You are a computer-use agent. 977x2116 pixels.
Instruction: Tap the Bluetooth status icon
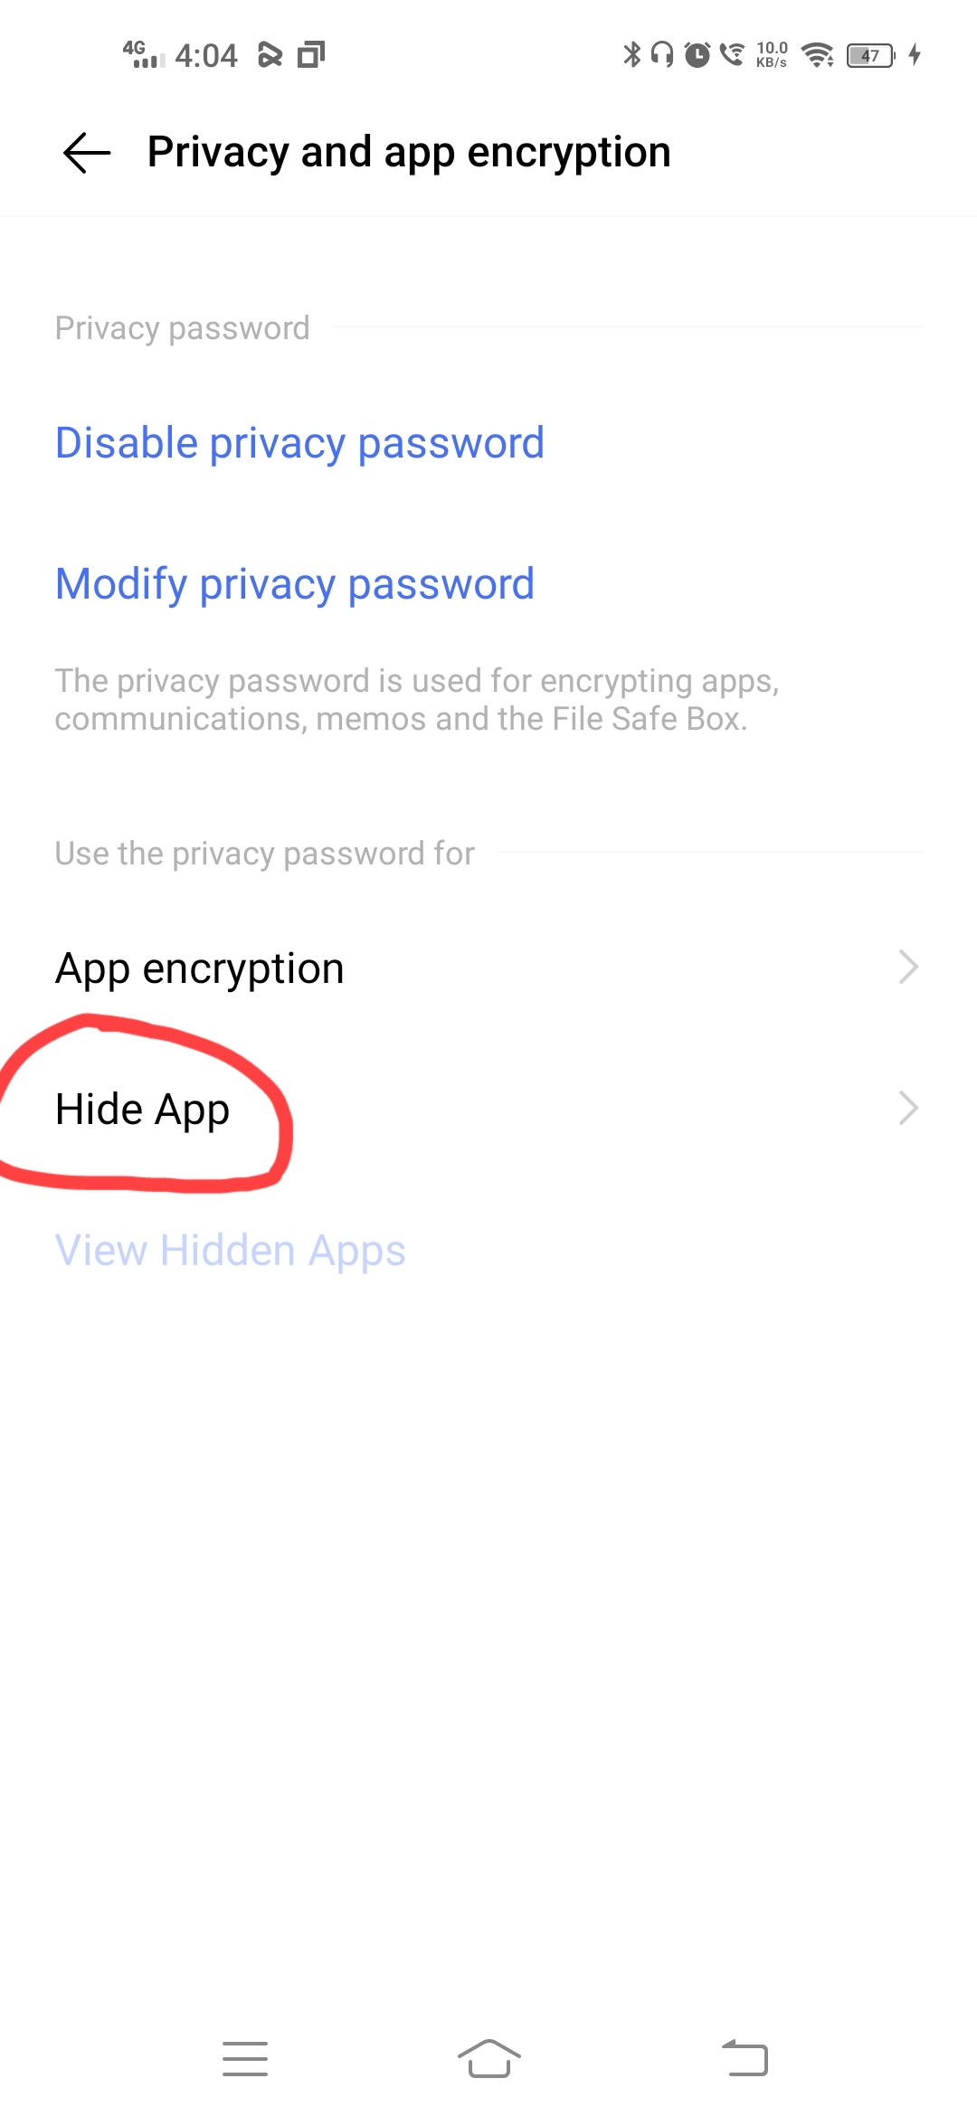[x=631, y=55]
